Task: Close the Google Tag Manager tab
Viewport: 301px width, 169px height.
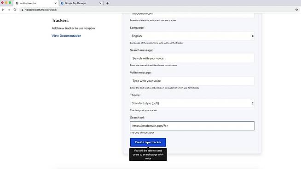Action: (x=100, y=3)
